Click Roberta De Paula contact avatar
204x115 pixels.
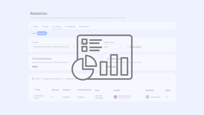click(x=115, y=97)
